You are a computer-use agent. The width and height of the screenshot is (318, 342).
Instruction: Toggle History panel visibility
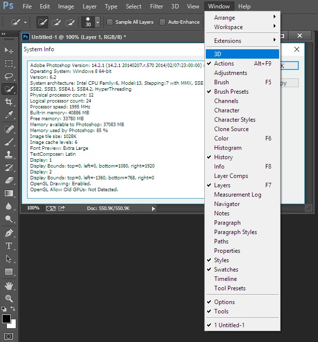coord(242,157)
